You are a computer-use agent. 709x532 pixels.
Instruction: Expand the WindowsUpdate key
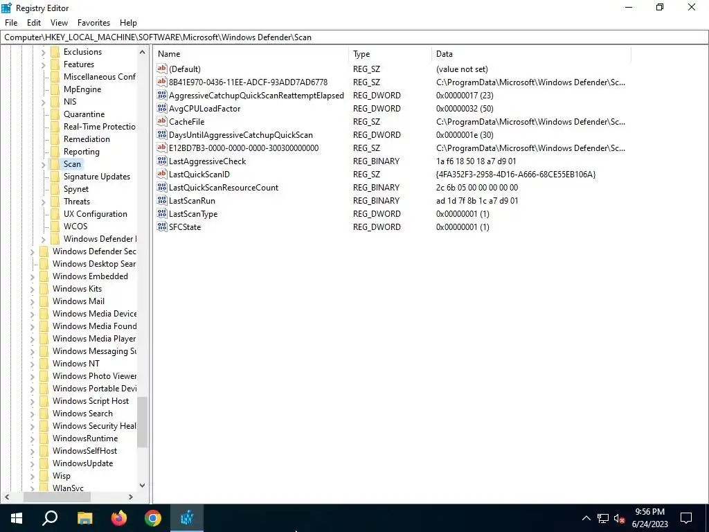[x=32, y=464]
